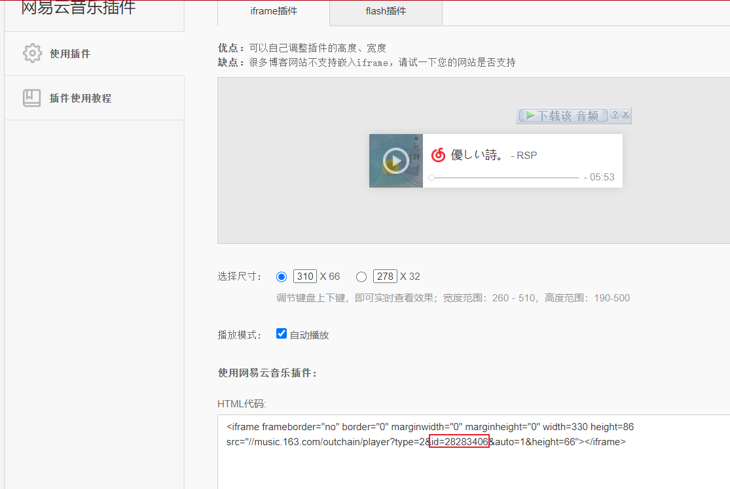This screenshot has height=489, width=730.
Task: Open the help question mark on download bar
Action: tap(615, 115)
